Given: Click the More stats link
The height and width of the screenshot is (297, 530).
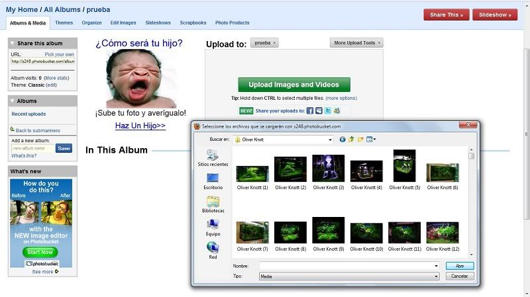Looking at the screenshot, I should click(56, 78).
